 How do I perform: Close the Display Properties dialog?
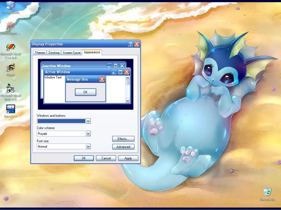[x=137, y=44]
